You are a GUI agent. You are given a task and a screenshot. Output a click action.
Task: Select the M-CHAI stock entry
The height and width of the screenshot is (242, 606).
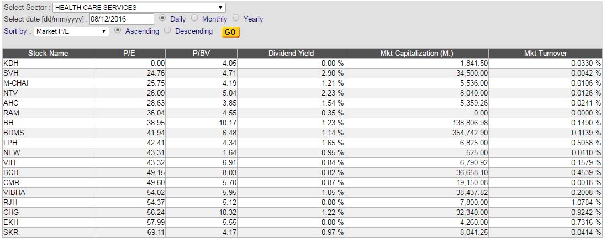[x=15, y=83]
